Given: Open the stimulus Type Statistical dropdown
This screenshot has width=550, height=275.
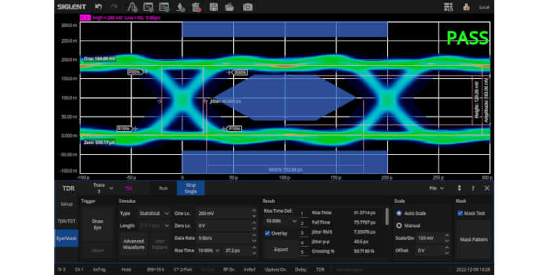Looking at the screenshot, I should (x=154, y=213).
